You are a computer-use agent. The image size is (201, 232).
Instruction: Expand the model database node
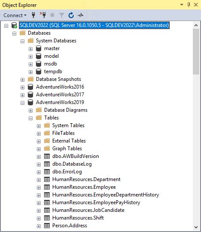tap(31, 57)
